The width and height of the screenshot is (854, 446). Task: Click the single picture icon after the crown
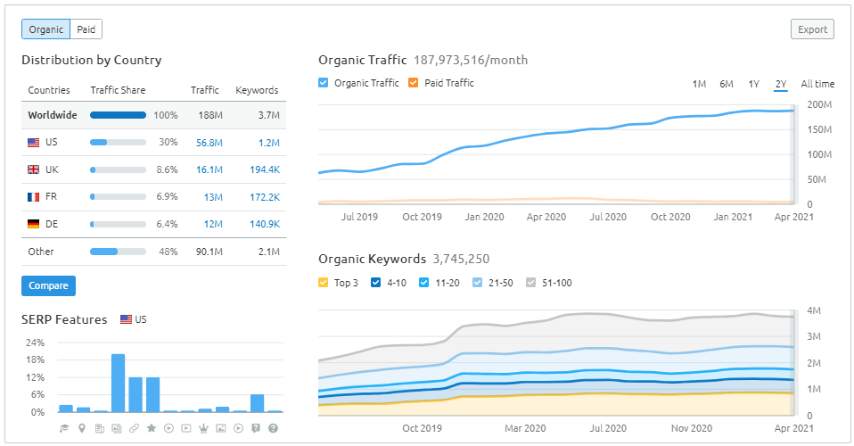pyautogui.click(x=220, y=428)
